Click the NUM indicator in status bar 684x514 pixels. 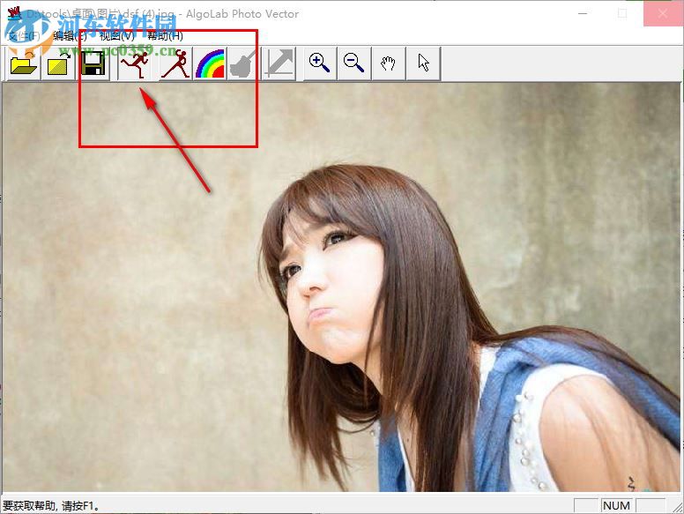point(616,505)
